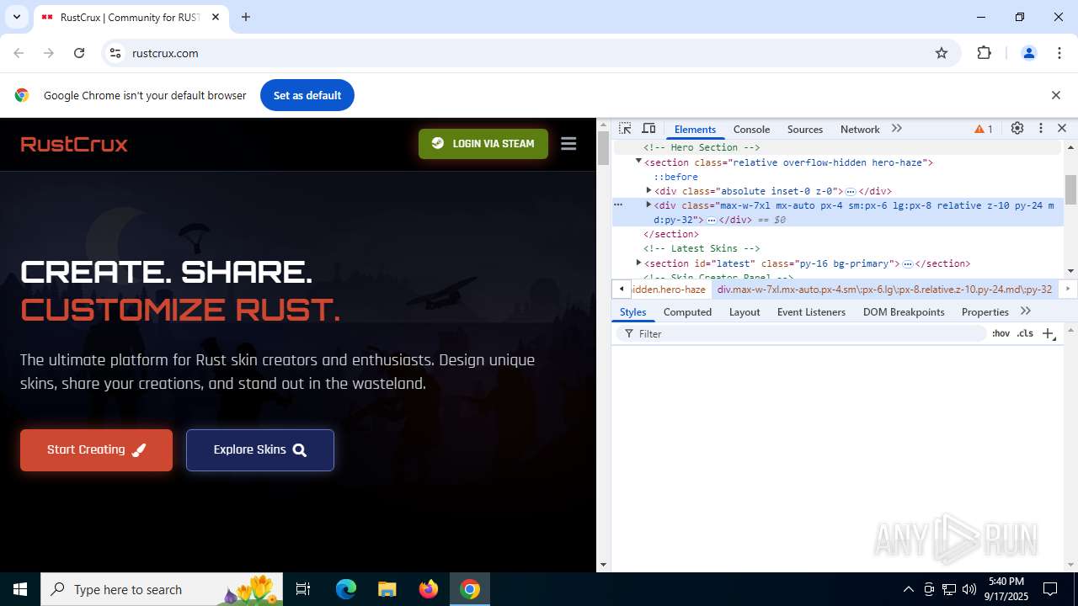Toggle the device toolbar icon
Image resolution: width=1078 pixels, height=606 pixels.
click(x=648, y=129)
